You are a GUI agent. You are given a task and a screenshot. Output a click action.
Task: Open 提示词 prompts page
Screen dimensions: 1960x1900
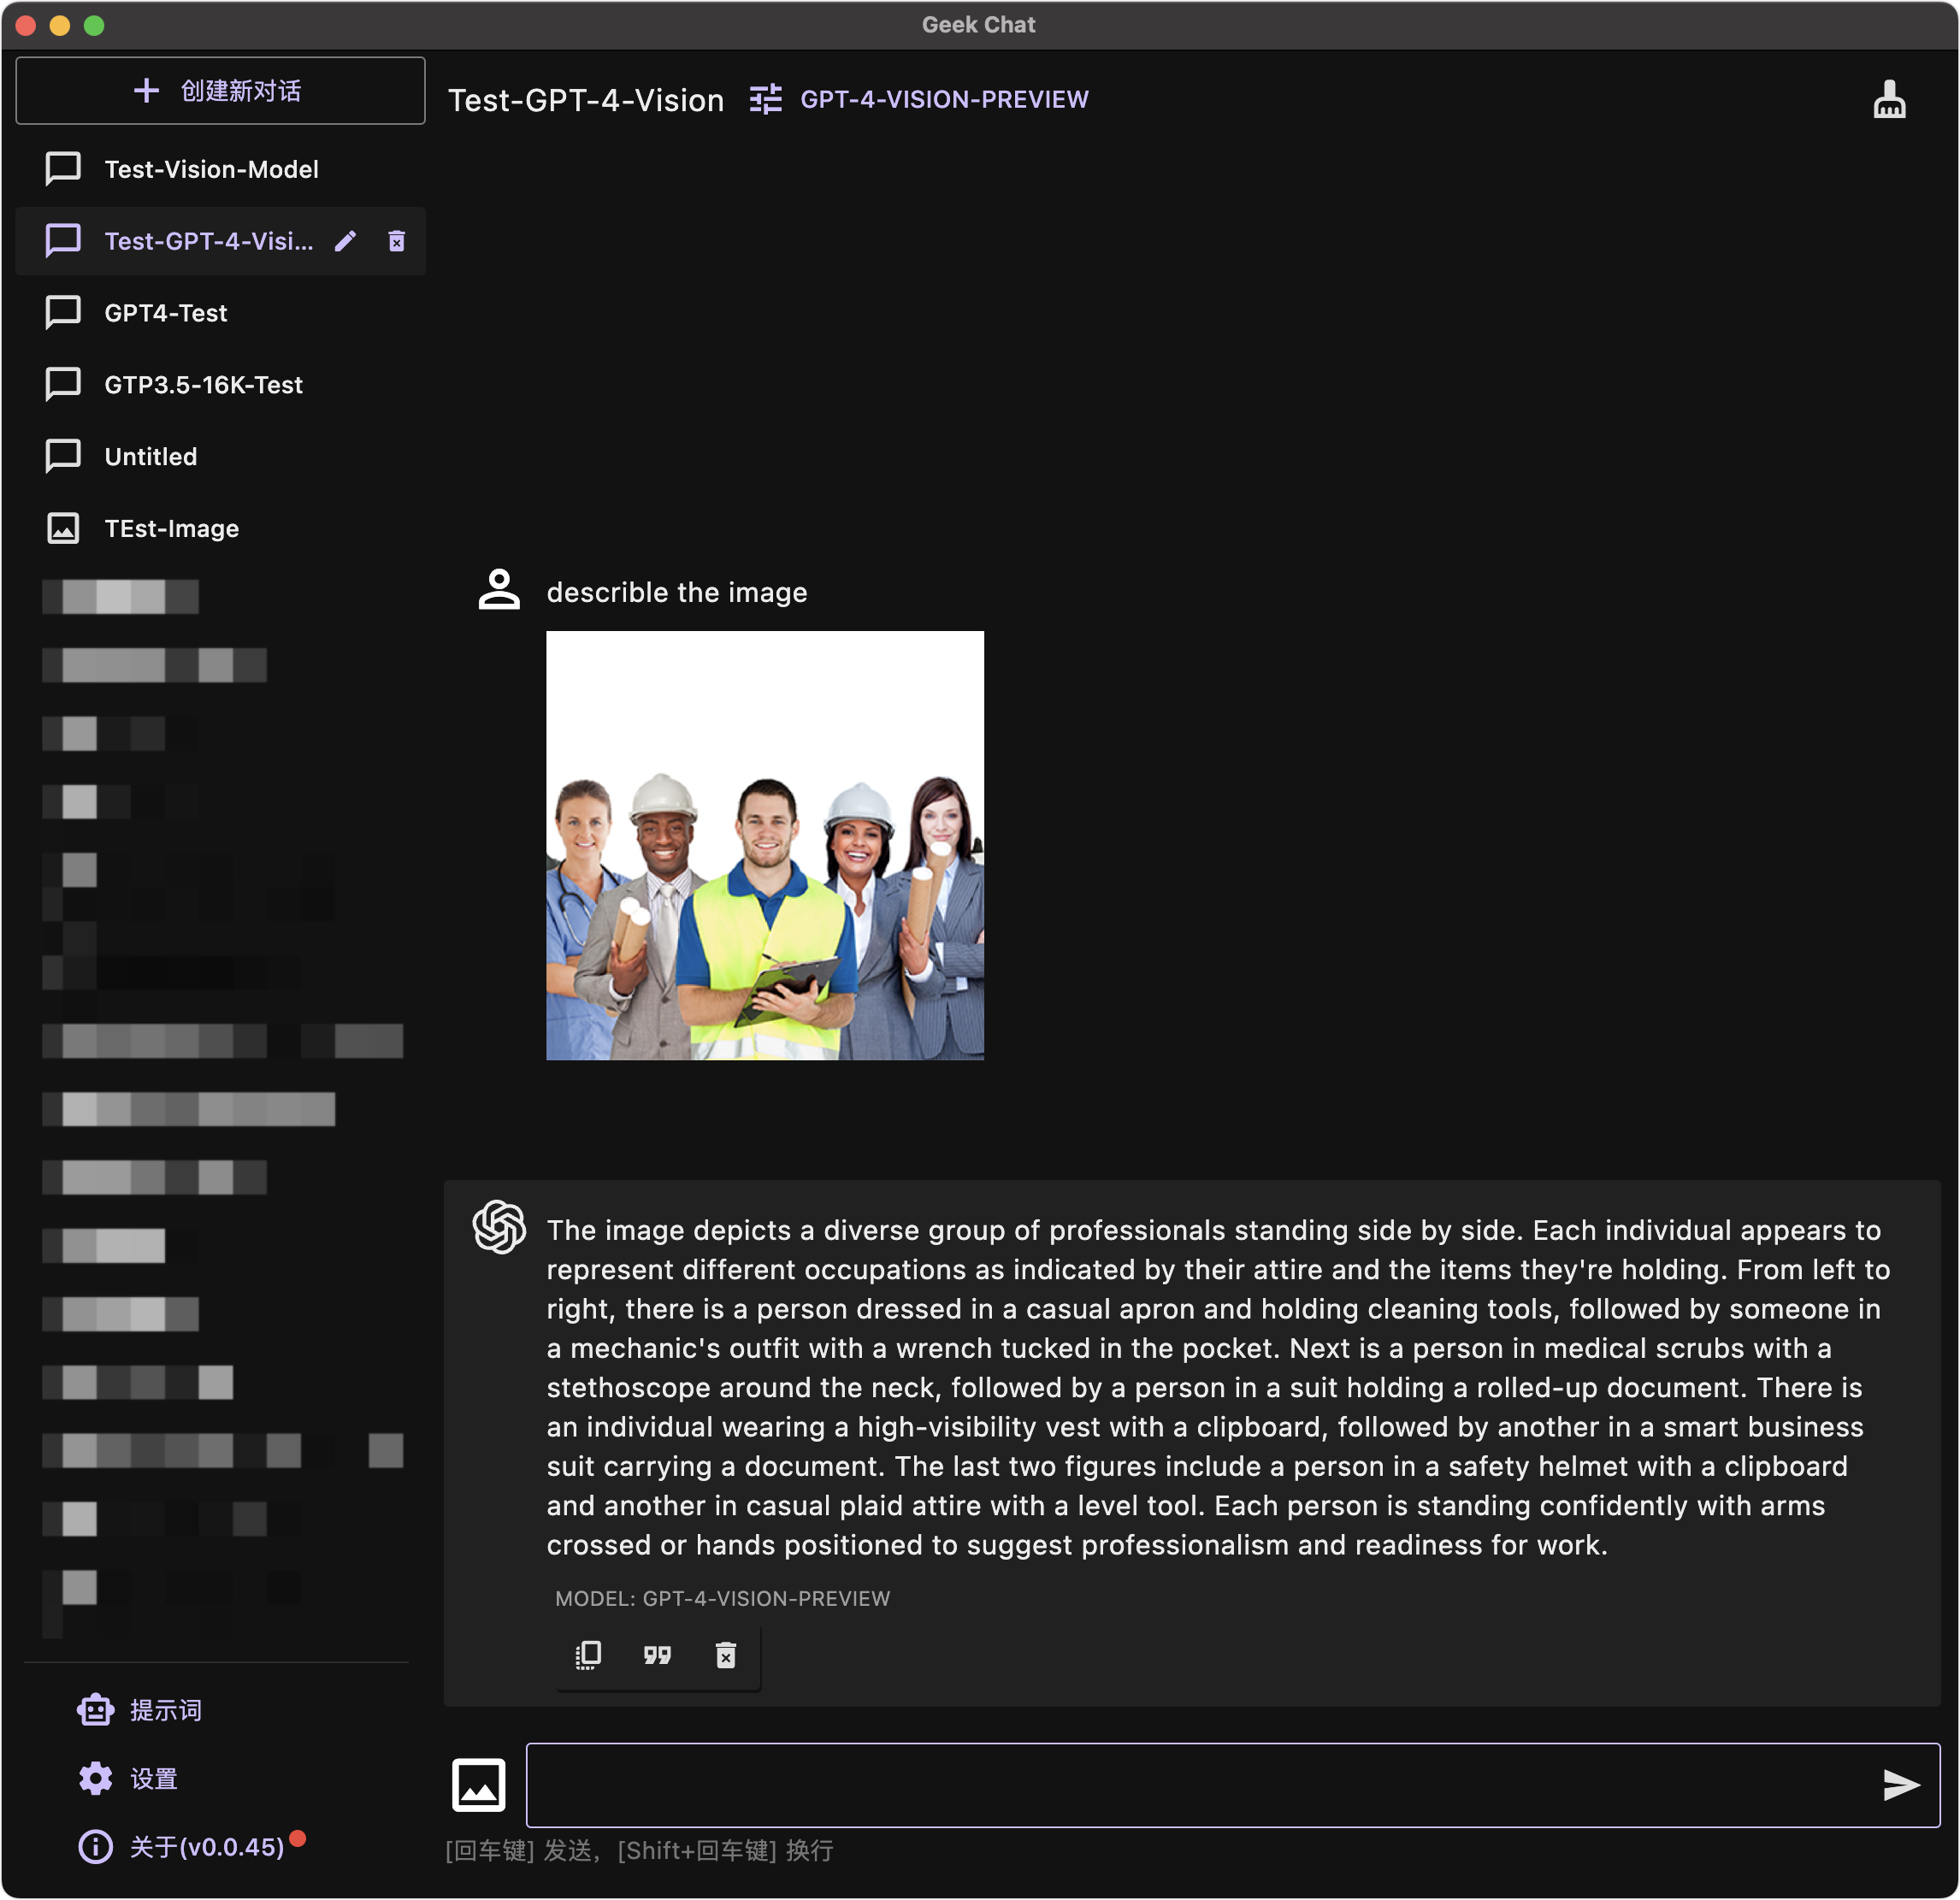tap(165, 1711)
